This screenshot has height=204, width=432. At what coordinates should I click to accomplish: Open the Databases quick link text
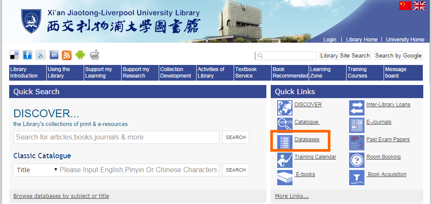307,139
